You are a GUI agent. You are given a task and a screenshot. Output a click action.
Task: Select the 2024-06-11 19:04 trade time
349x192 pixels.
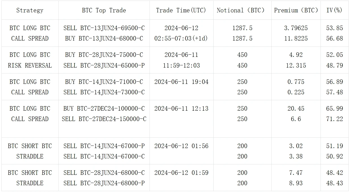tap(181, 82)
